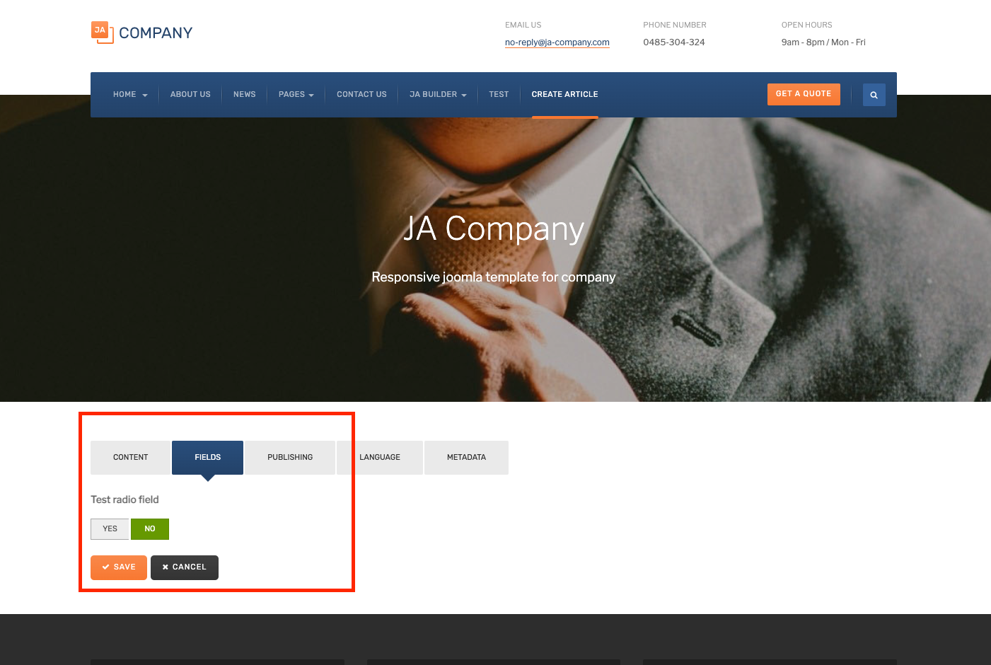Image resolution: width=991 pixels, height=665 pixels.
Task: Select No for Test radio field
Action: pyautogui.click(x=150, y=529)
